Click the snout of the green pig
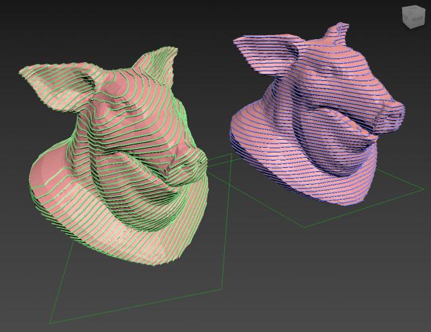 tap(193, 161)
